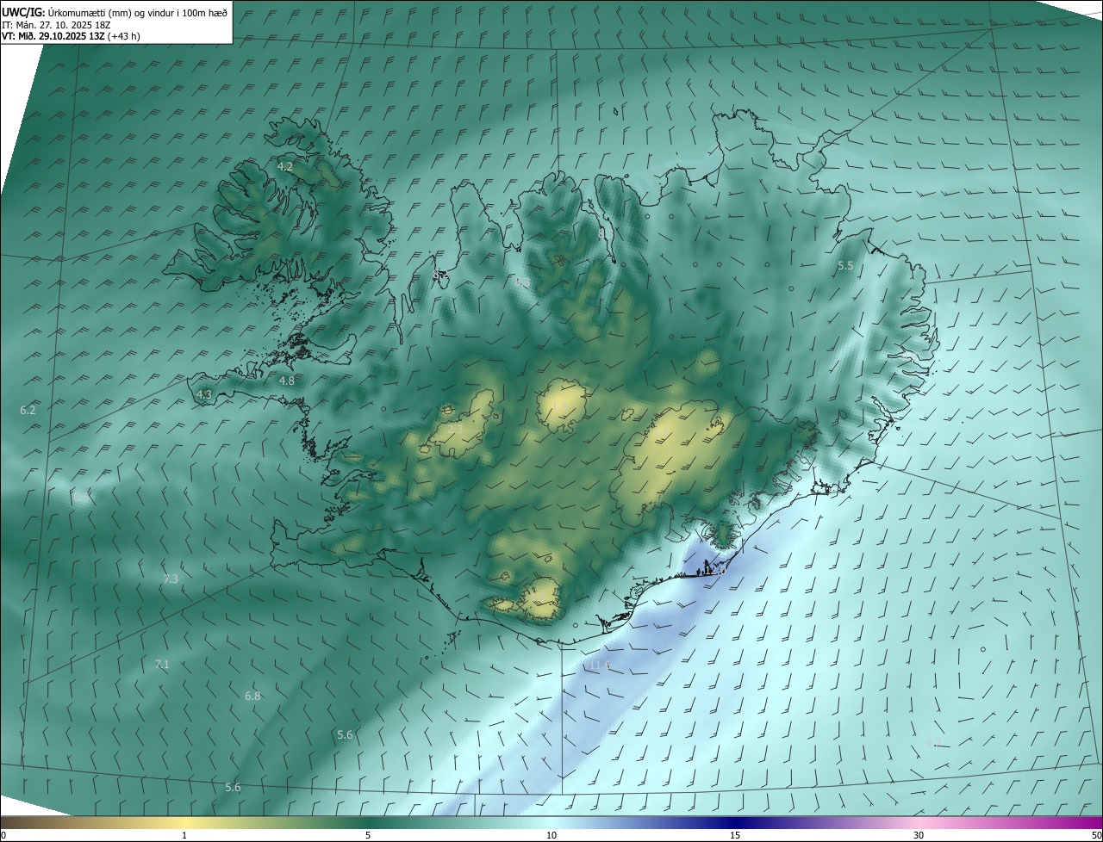This screenshot has width=1103, height=842.
Task: Click the precipitation colour scale bar
Action: point(551,823)
